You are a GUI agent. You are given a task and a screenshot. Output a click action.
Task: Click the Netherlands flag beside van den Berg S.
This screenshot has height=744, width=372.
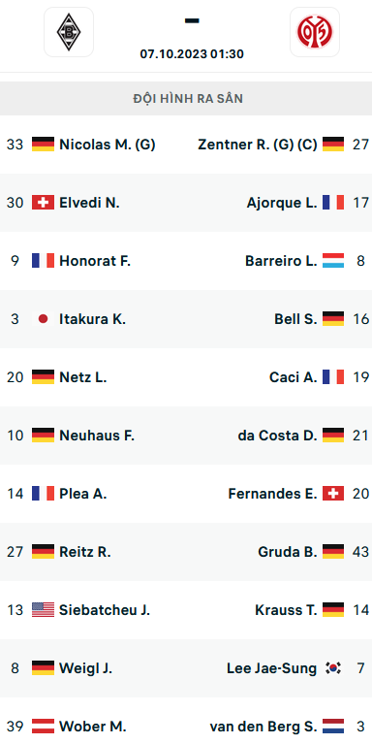(x=333, y=726)
